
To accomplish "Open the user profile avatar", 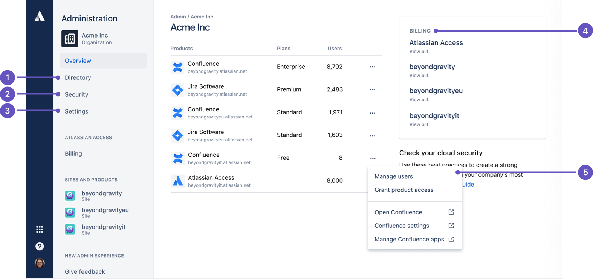I will point(40,263).
